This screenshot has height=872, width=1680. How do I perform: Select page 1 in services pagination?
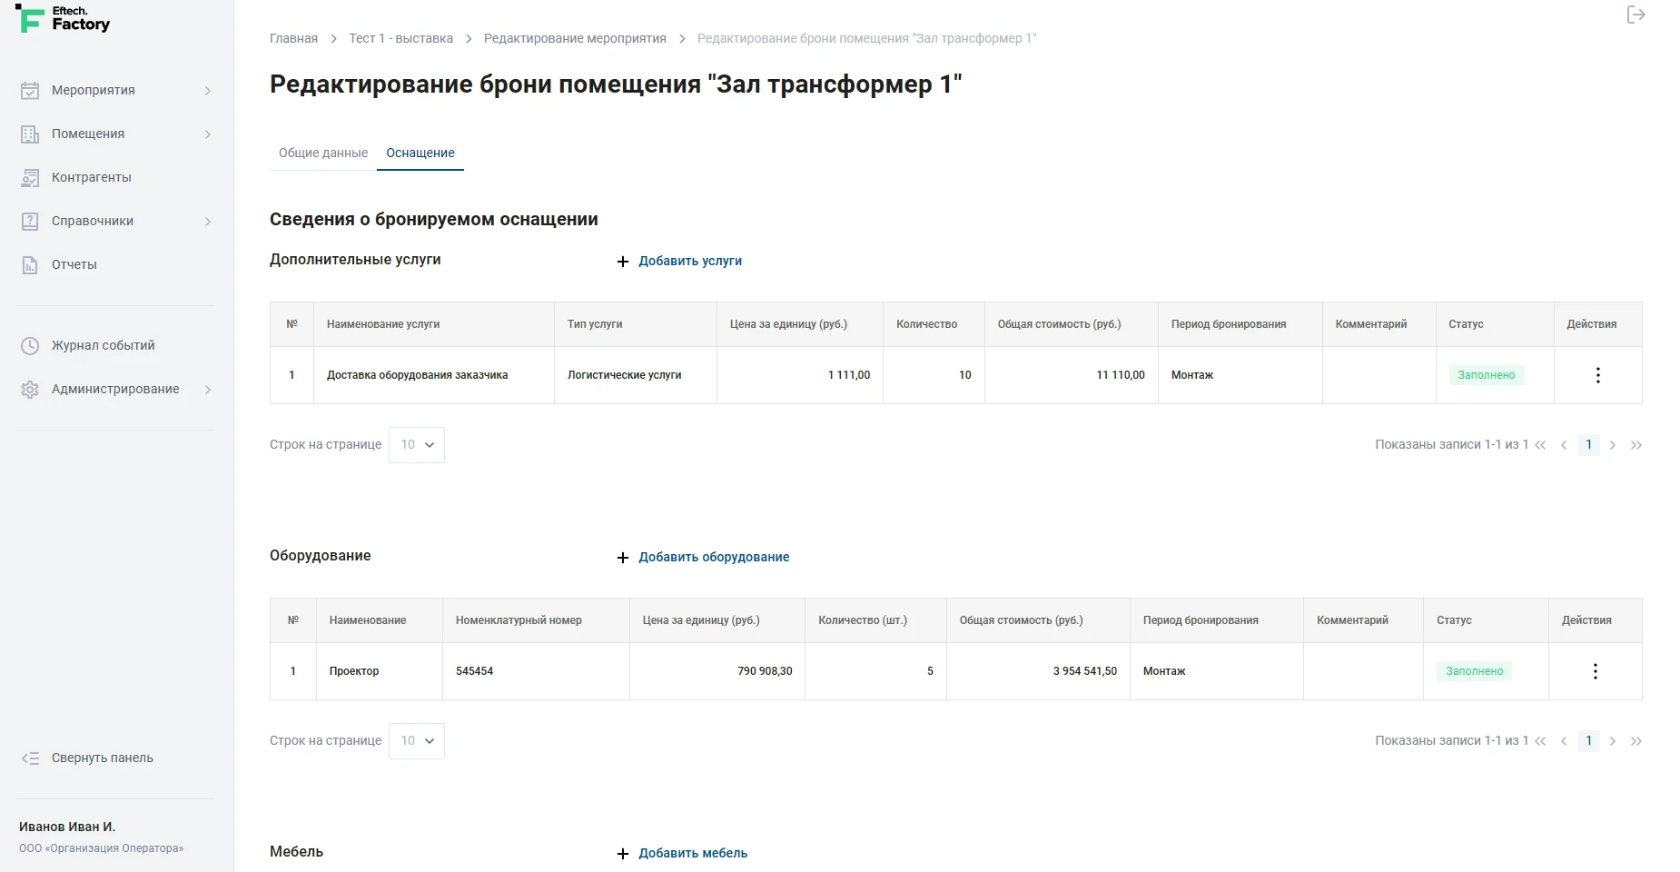click(x=1588, y=444)
